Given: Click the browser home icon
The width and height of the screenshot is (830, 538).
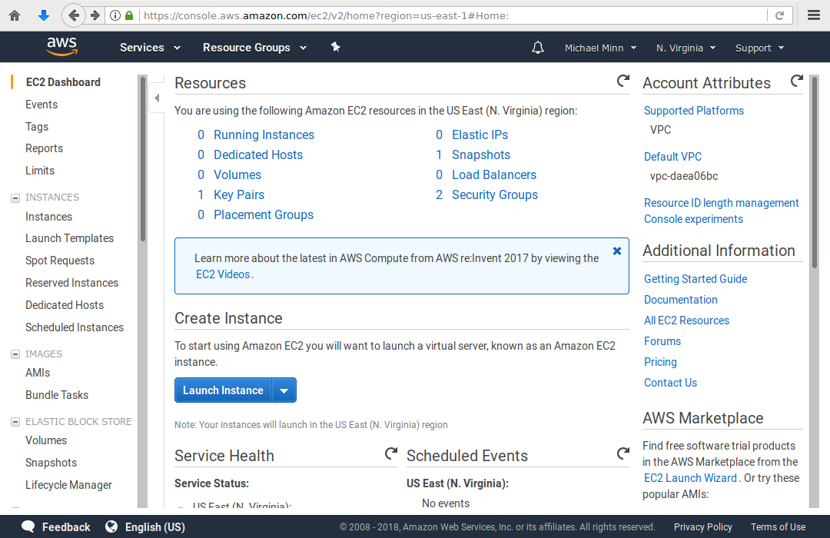Looking at the screenshot, I should tap(15, 15).
